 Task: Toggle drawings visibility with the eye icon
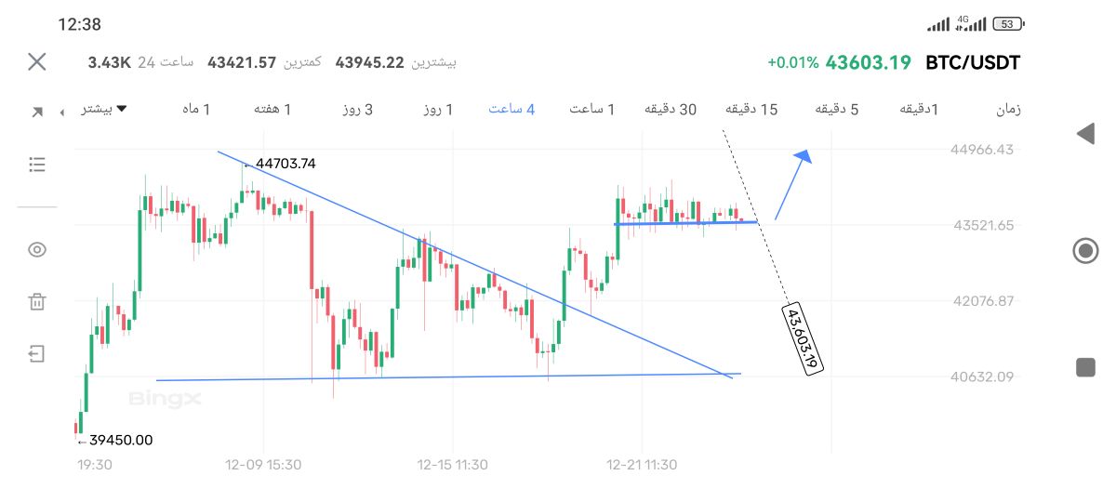click(x=37, y=249)
